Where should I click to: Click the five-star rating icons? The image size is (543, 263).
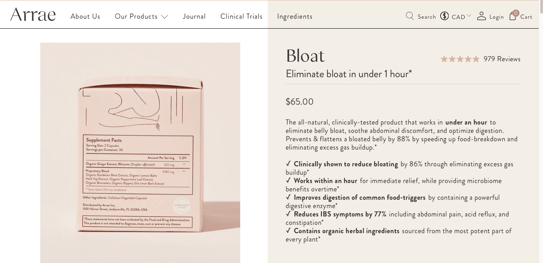pos(460,59)
